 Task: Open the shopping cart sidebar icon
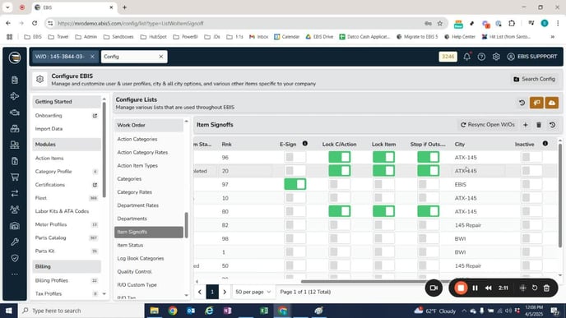coord(15,177)
